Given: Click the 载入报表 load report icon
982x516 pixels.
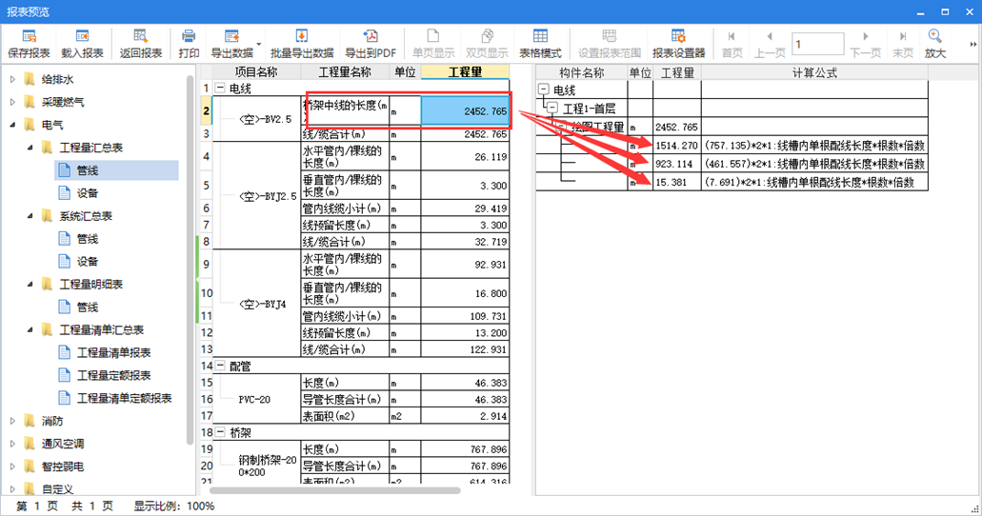Looking at the screenshot, I should point(82,44).
